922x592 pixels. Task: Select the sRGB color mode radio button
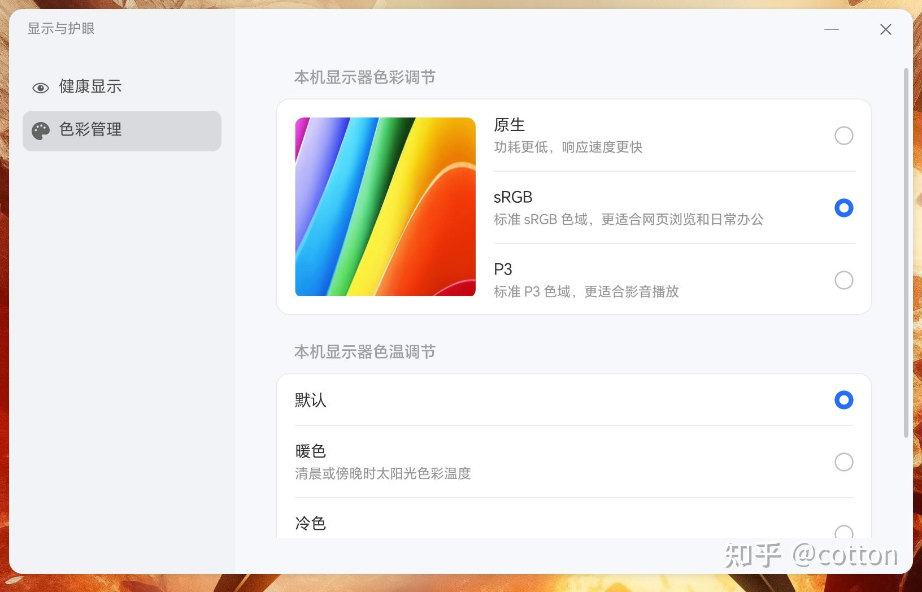[x=844, y=208]
